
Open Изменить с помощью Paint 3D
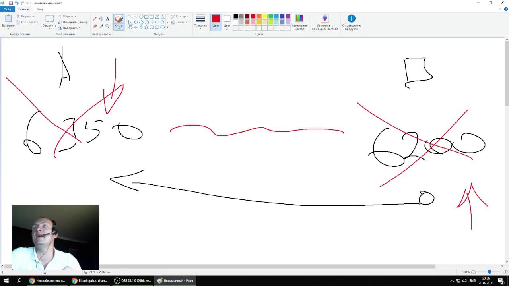coord(325,22)
